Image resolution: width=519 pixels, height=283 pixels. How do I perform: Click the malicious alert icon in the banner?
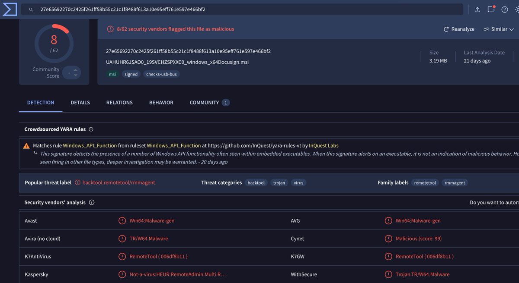point(111,29)
